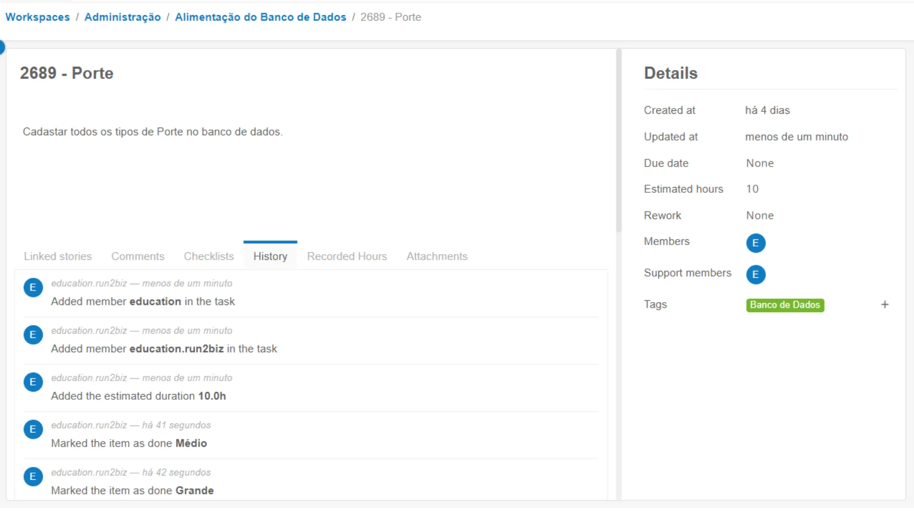Click the 'há 42 segundos' history timestamp

coord(176,472)
